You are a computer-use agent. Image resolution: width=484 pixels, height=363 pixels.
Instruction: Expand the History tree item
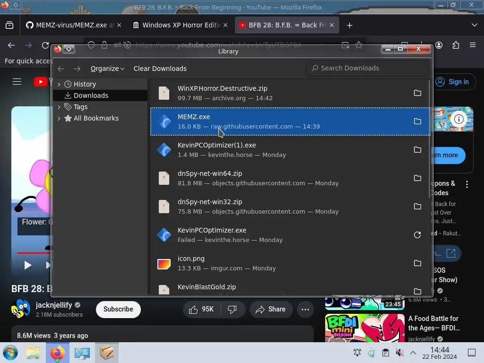[59, 84]
